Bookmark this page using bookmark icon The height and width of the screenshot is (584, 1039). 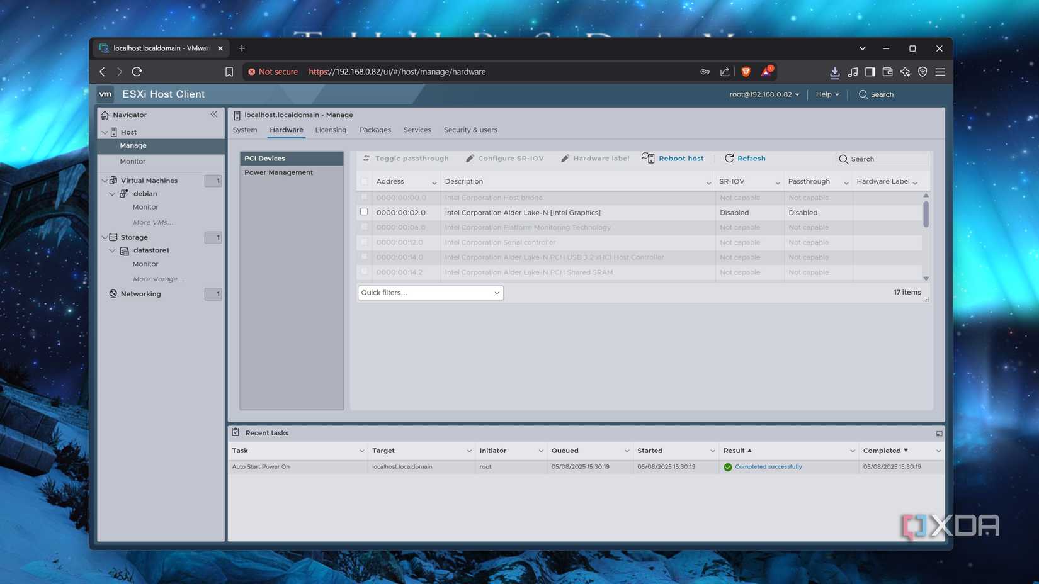point(229,72)
